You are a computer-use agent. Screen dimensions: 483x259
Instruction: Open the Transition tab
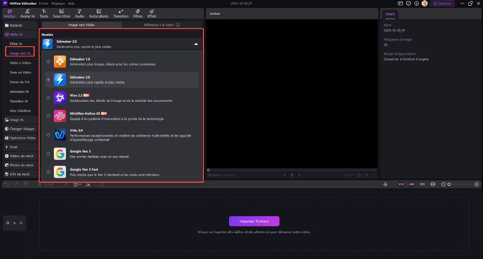point(120,14)
